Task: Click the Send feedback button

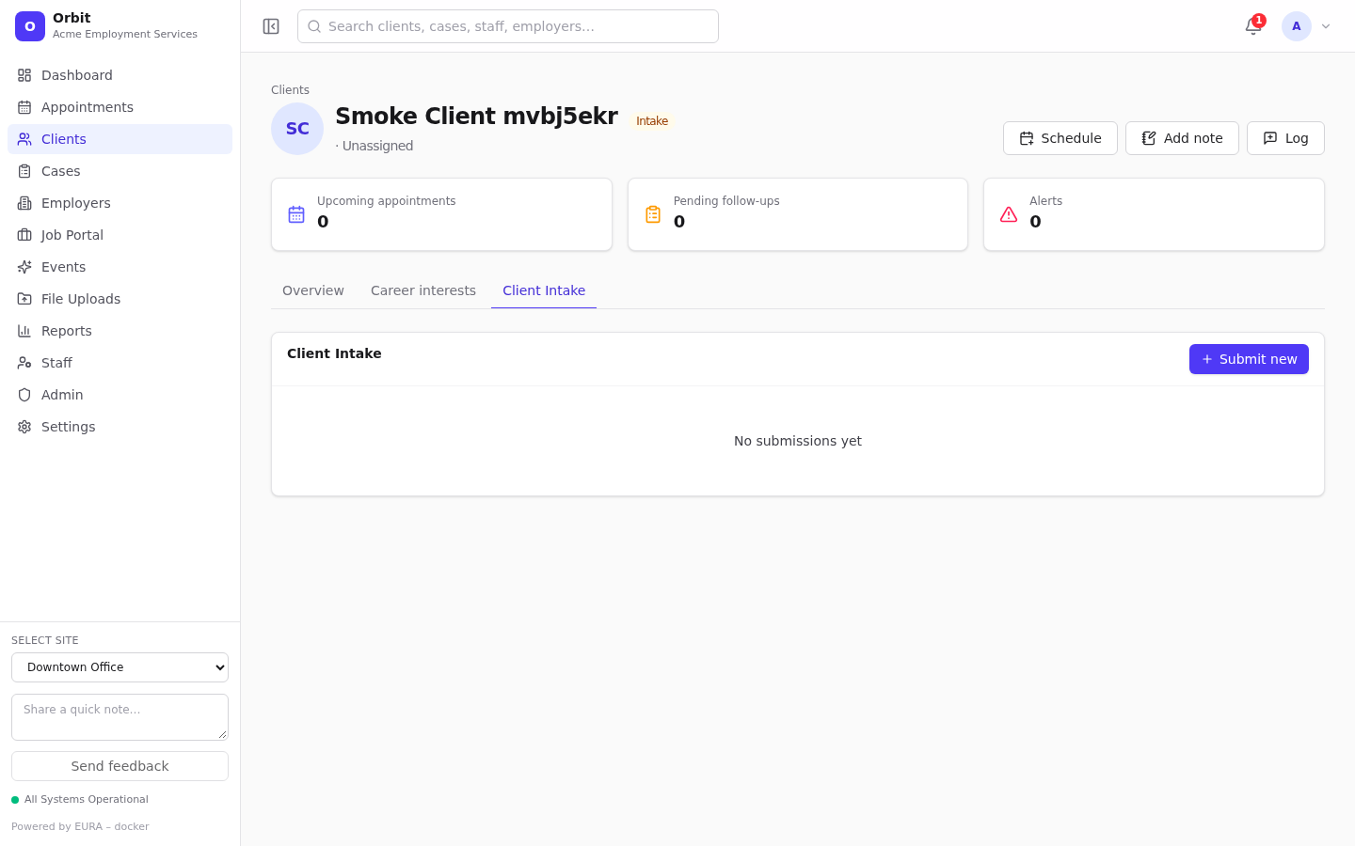Action: (x=120, y=766)
